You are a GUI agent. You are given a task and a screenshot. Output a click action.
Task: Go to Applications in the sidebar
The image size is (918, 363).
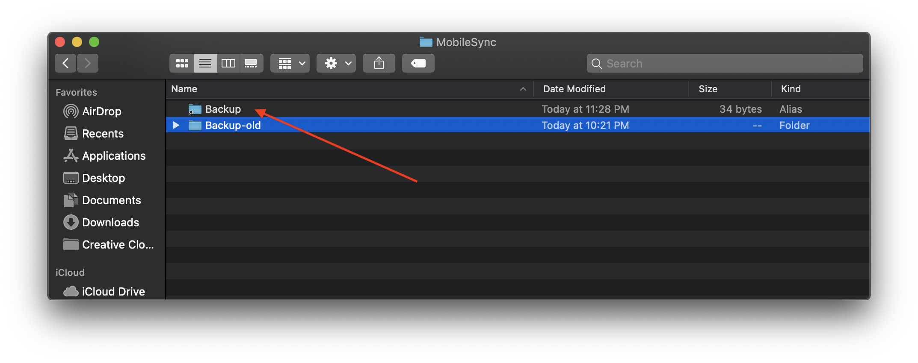(114, 156)
